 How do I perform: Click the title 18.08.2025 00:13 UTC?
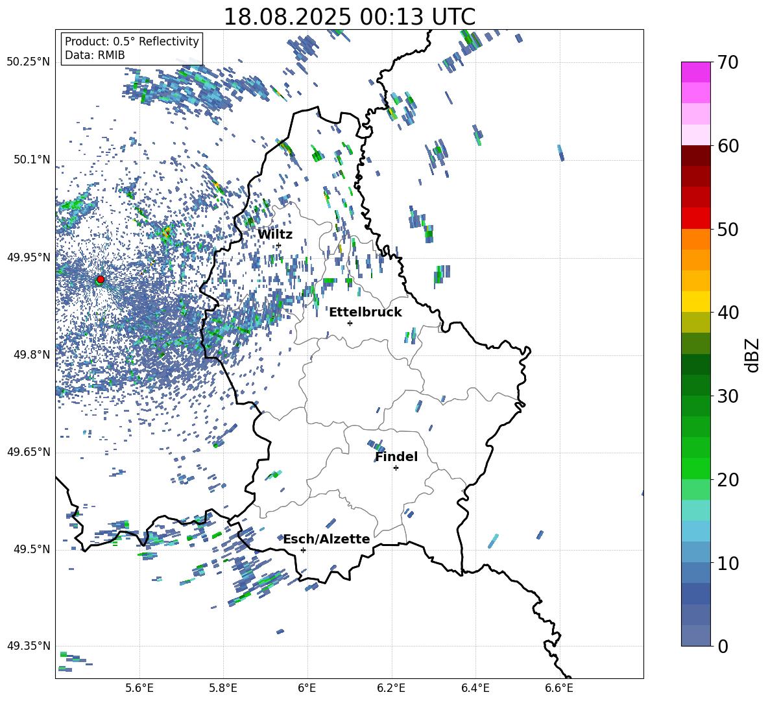coord(349,16)
